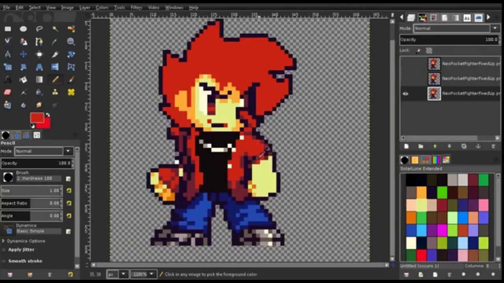Image resolution: width=504 pixels, height=283 pixels.
Task: Enable Smooth stroke checkbox
Action: (x=4, y=261)
